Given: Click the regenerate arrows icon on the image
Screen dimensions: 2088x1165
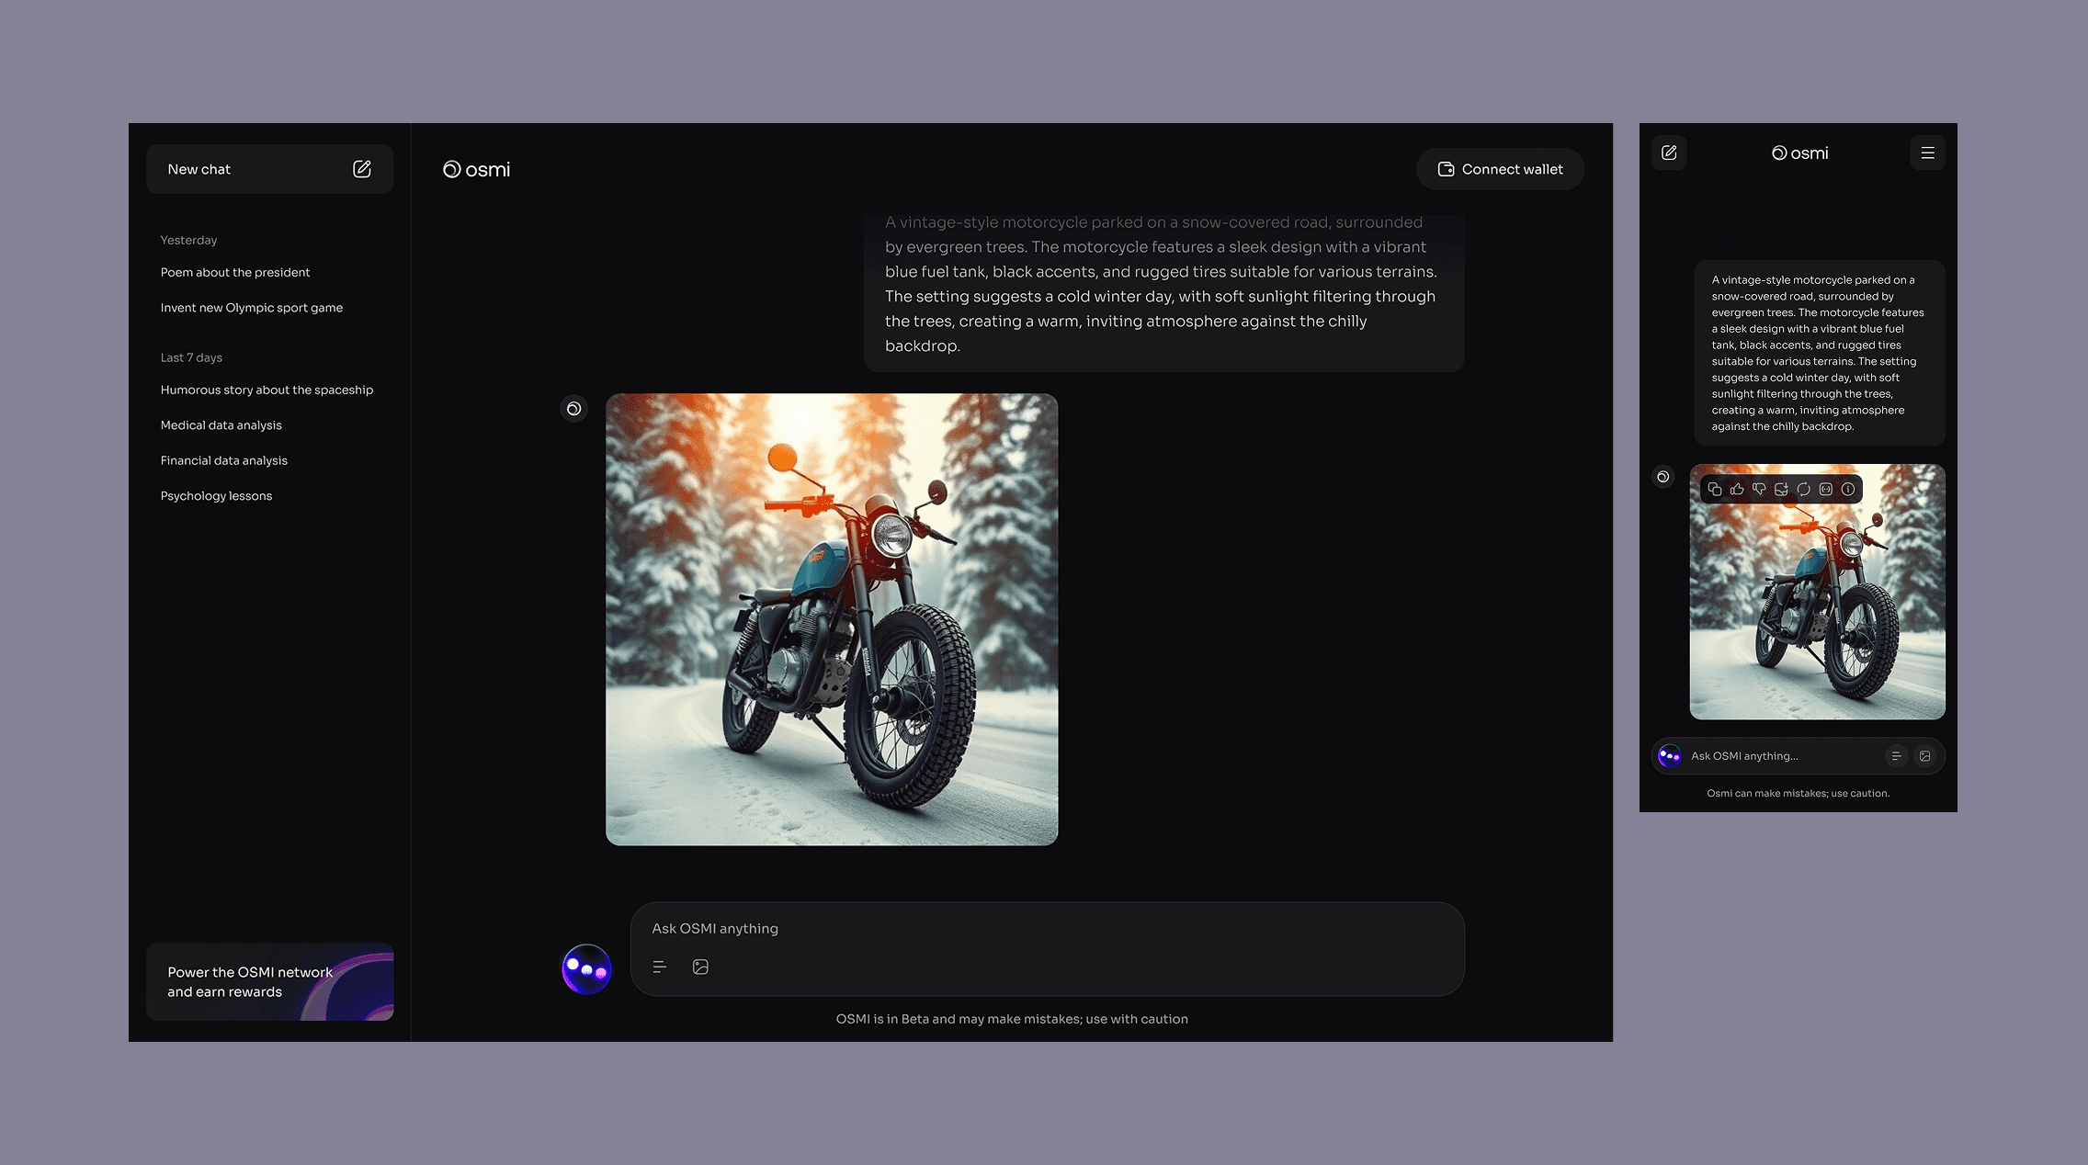Looking at the screenshot, I should 1803,490.
